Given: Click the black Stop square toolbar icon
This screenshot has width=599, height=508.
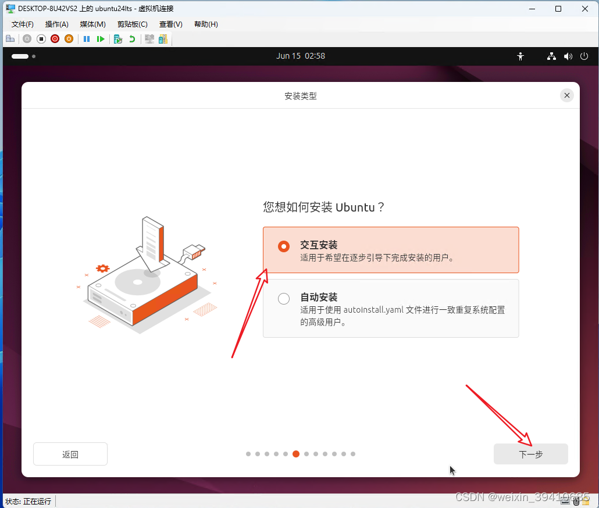Looking at the screenshot, I should tap(41, 38).
